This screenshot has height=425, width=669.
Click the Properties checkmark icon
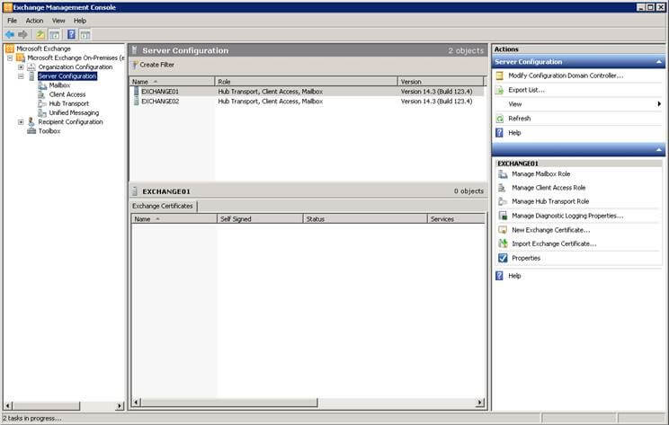(x=503, y=258)
